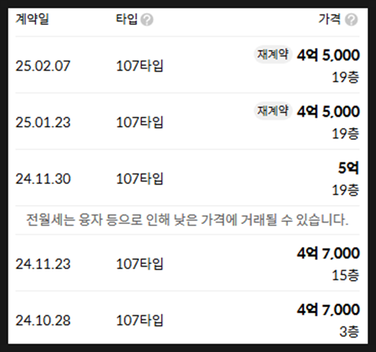Open the 24.11.23 contract date row
The width and height of the screenshot is (376, 352).
pos(187,263)
